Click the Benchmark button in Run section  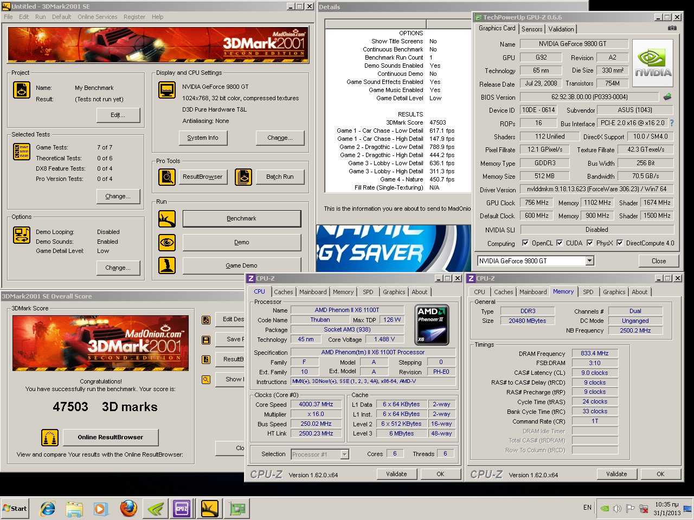pyautogui.click(x=242, y=219)
